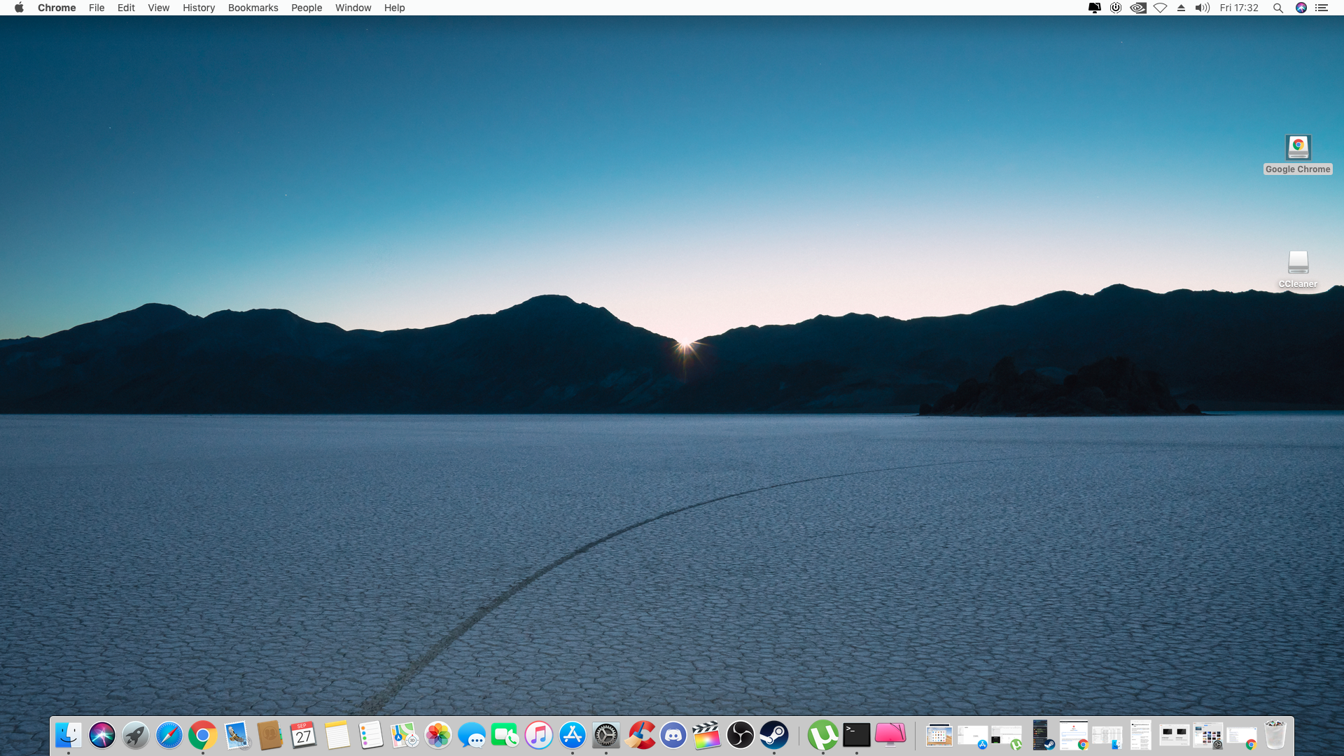Open the volume control in menu bar

pos(1202,8)
